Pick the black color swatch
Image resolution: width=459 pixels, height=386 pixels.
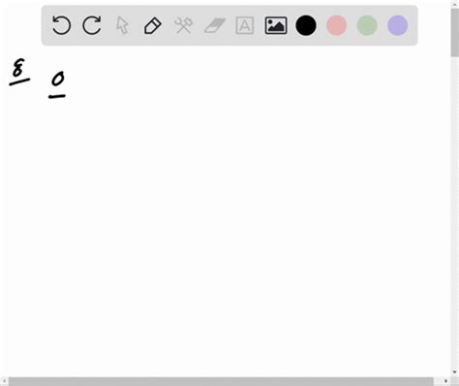tap(306, 25)
